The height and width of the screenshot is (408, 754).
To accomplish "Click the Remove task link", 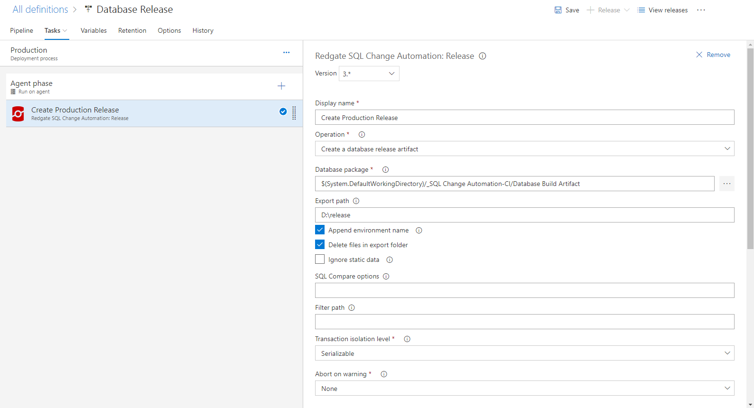I will 713,55.
